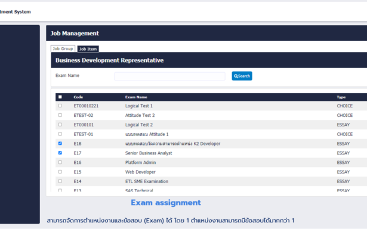367x229 pixels.
Task: Check the E16 Platform Admin checkbox
Action: [60, 162]
